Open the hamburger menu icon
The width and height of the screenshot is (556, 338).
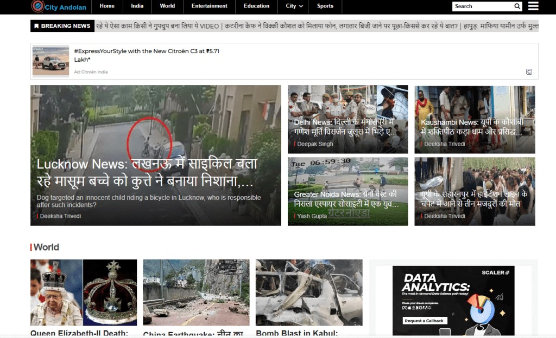tap(533, 6)
